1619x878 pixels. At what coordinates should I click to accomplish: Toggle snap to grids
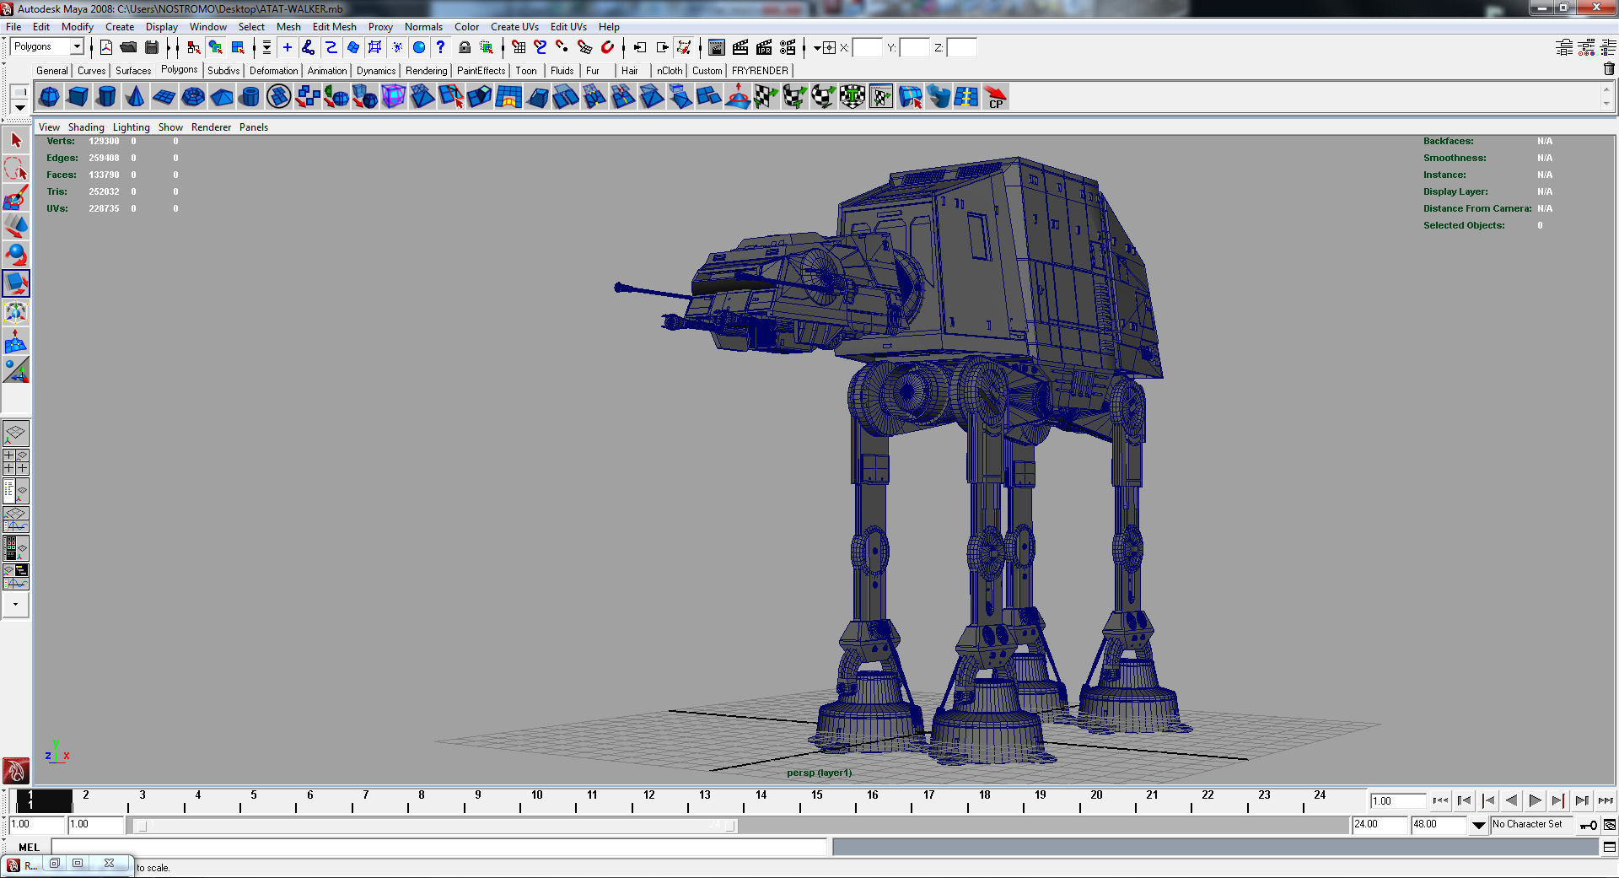519,47
